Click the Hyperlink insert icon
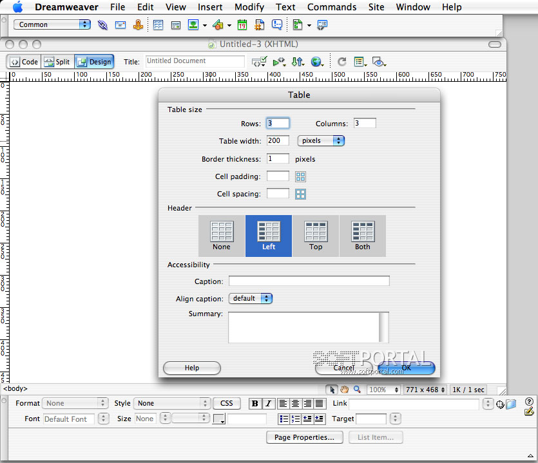Viewport: 538px width, 463px height. pos(102,25)
